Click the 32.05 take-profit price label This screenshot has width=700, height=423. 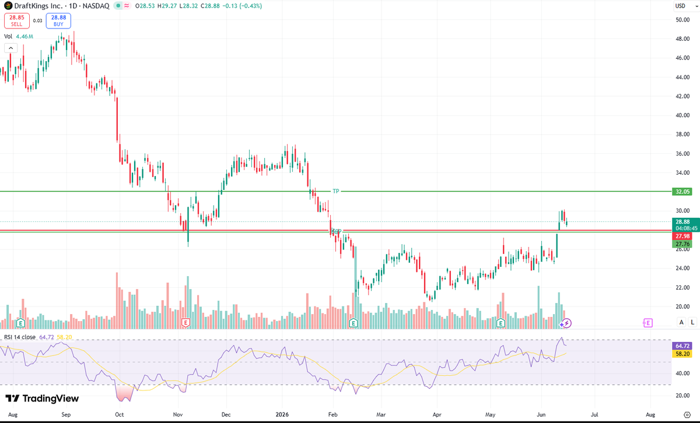[x=682, y=191]
